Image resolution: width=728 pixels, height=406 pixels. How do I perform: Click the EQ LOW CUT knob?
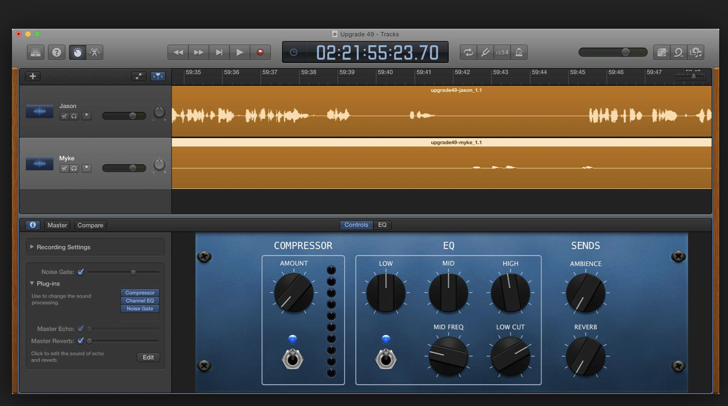coord(510,356)
